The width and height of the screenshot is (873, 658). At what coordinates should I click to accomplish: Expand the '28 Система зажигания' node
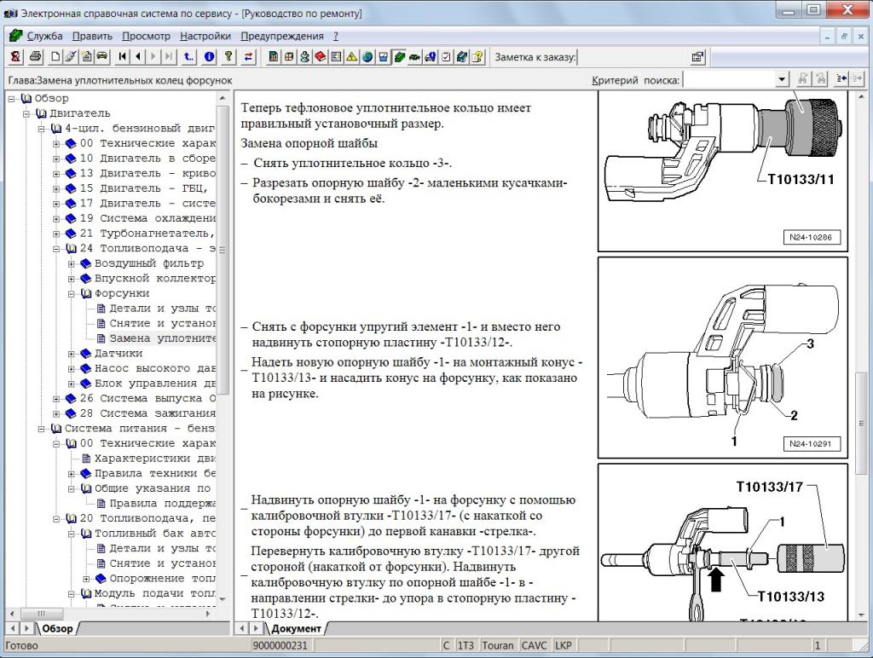(x=56, y=414)
